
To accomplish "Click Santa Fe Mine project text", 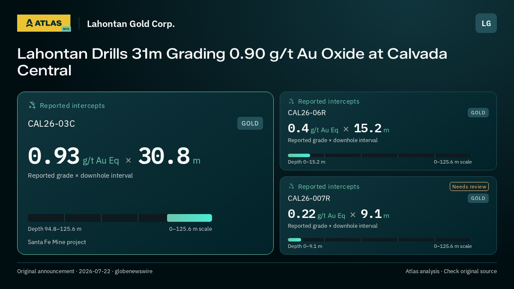I will point(57,242).
